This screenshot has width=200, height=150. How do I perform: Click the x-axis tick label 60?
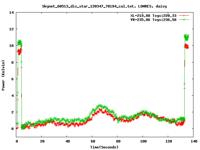point(93,141)
